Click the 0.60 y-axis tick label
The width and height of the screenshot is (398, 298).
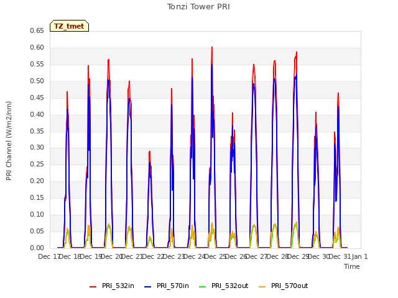(x=37, y=47)
